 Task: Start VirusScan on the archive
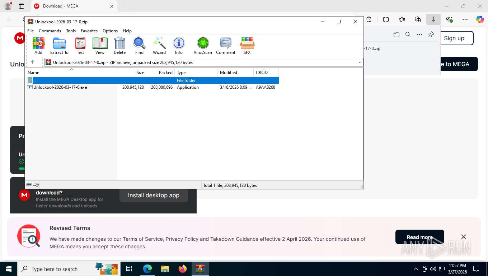(203, 46)
